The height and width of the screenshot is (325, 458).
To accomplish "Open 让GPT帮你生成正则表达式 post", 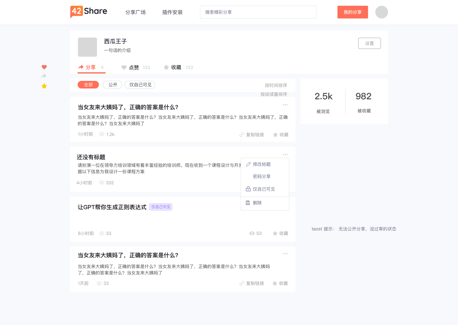I will tap(112, 207).
